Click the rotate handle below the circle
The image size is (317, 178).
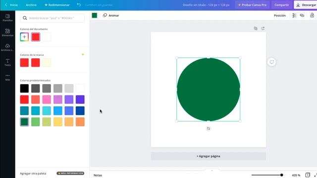click(x=208, y=129)
